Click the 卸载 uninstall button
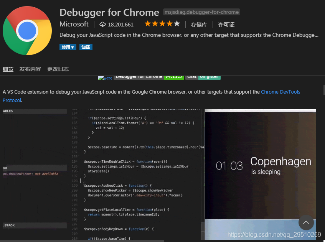Screen dimensions: 325x242 point(86,47)
